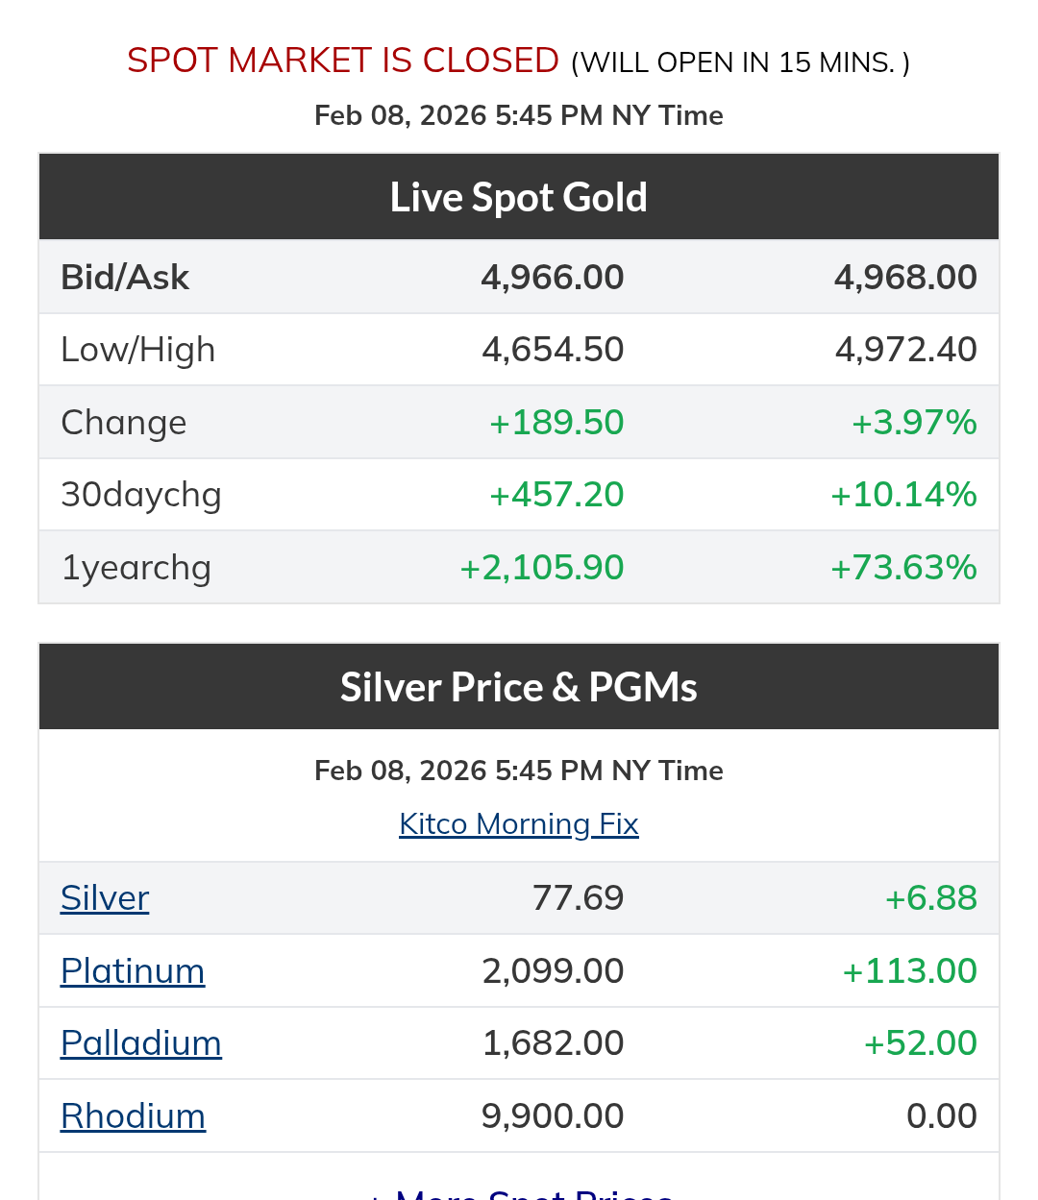Open the Palladium price link
This screenshot has width=1038, height=1200.
point(141,1043)
